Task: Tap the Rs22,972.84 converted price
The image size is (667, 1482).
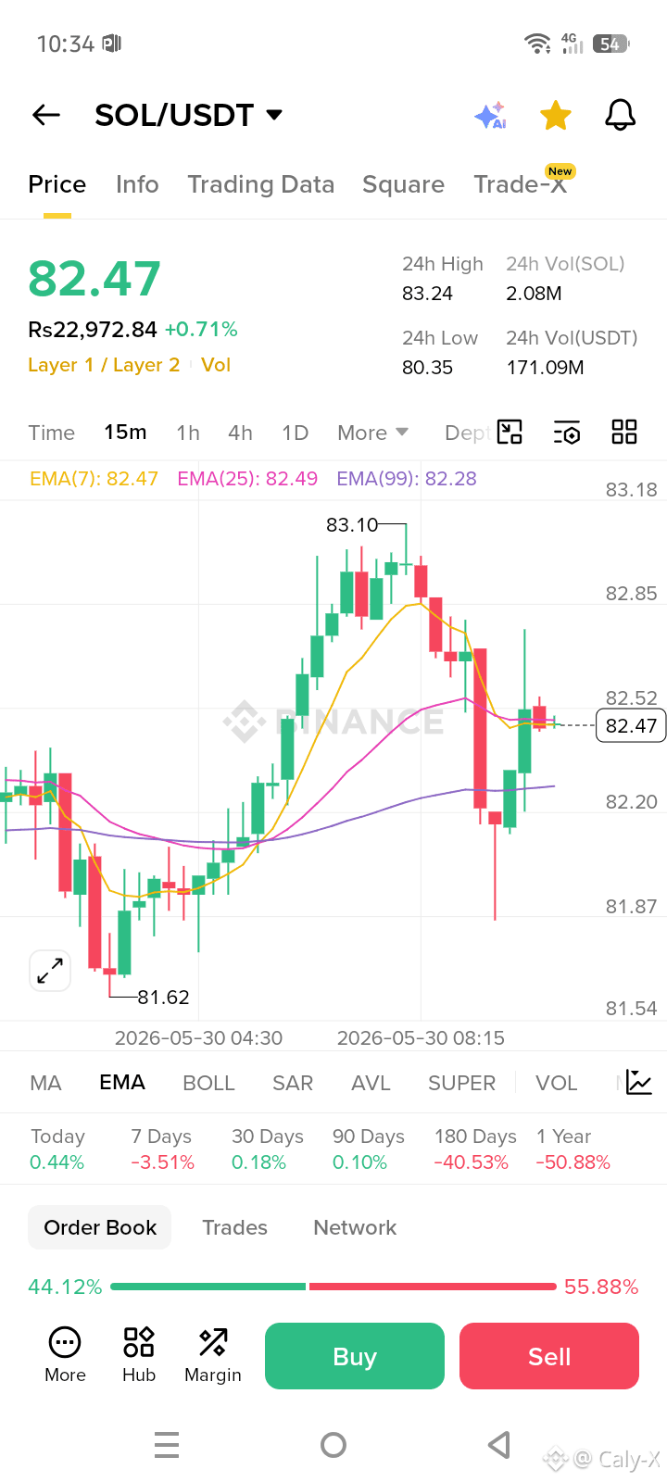Action: tap(93, 330)
